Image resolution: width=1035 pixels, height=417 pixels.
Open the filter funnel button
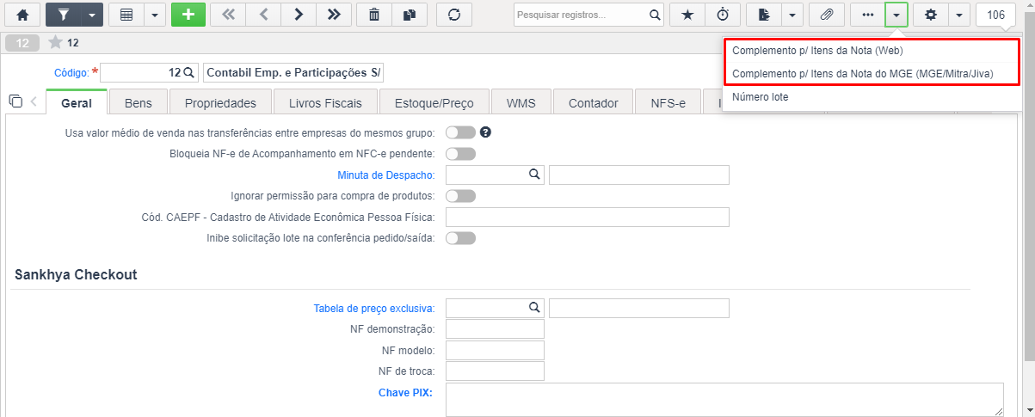pos(64,15)
